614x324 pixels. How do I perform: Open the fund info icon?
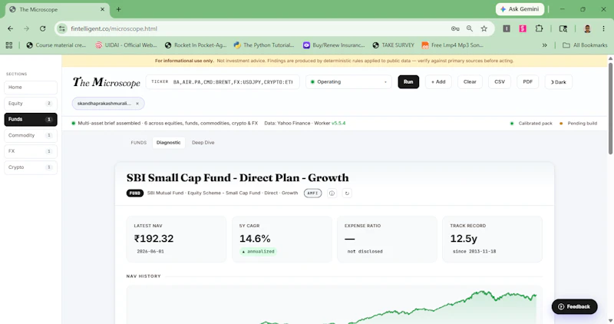coord(332,193)
